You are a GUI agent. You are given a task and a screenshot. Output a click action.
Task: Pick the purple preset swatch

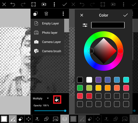[98, 80]
